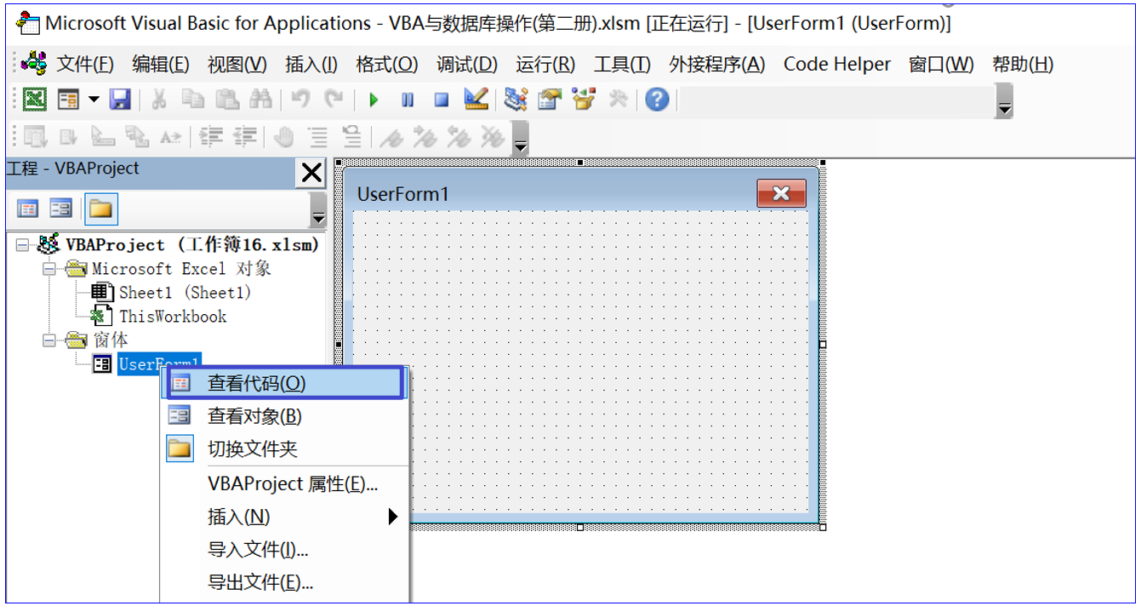Open the 调试 menu
The height and width of the screenshot is (606, 1141).
[465, 63]
